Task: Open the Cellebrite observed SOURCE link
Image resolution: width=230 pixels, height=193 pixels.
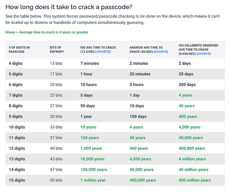Action: 204,54
